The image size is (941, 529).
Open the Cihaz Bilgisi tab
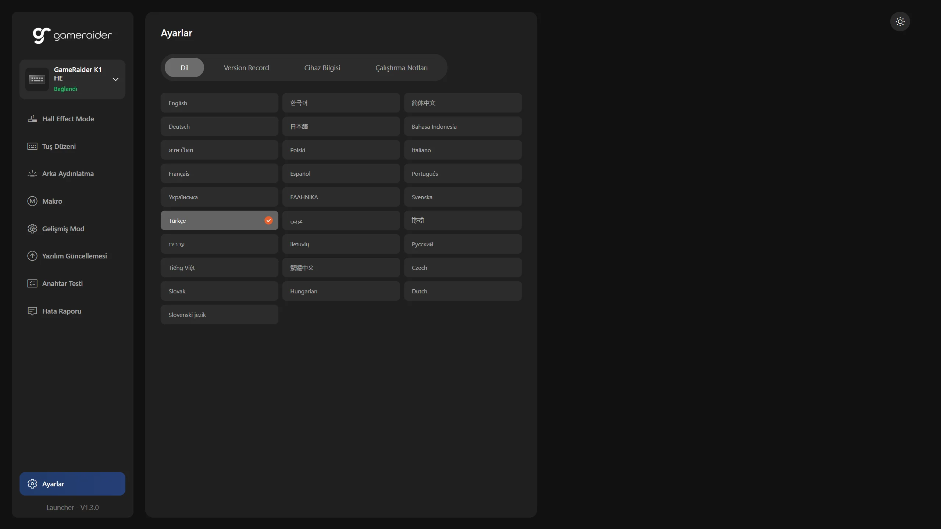tap(322, 68)
